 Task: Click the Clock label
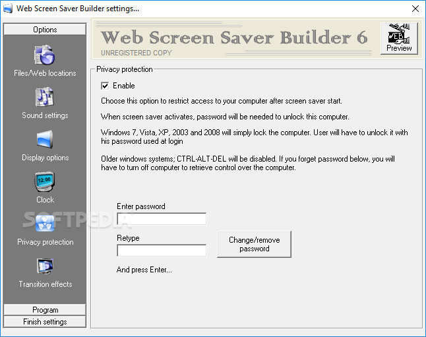[45, 200]
